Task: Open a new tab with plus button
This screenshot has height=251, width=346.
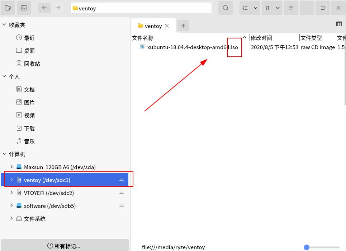Action: click(183, 25)
